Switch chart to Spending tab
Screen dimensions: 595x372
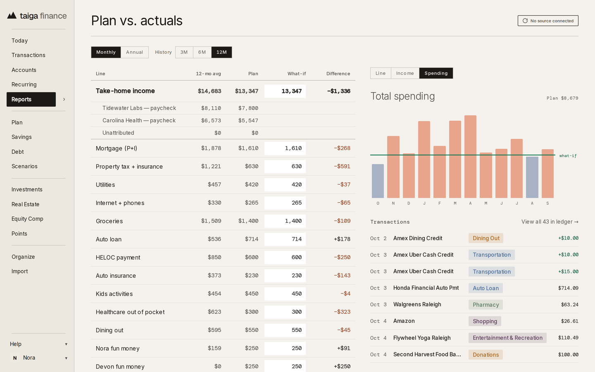pos(436,73)
